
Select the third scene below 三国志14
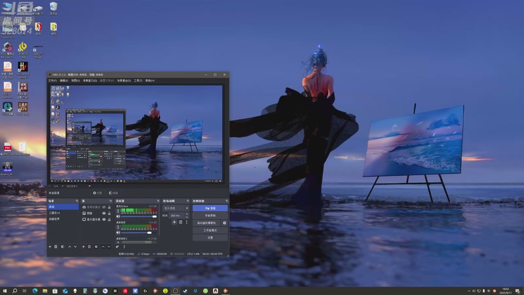(63, 219)
